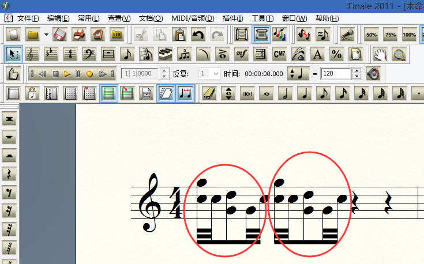Image resolution: width=424 pixels, height=264 pixels.
Task: Select the quarter rest in rest palette
Action: 9,174
